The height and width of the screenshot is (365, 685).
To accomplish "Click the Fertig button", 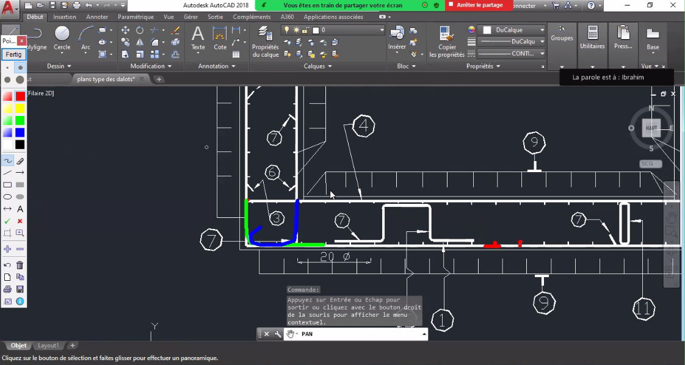I will [13, 54].
